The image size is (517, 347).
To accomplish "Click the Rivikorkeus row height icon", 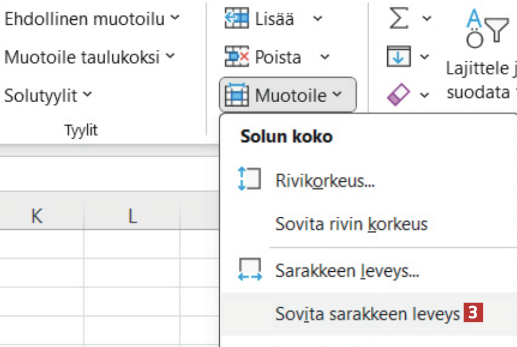I will click(x=250, y=180).
